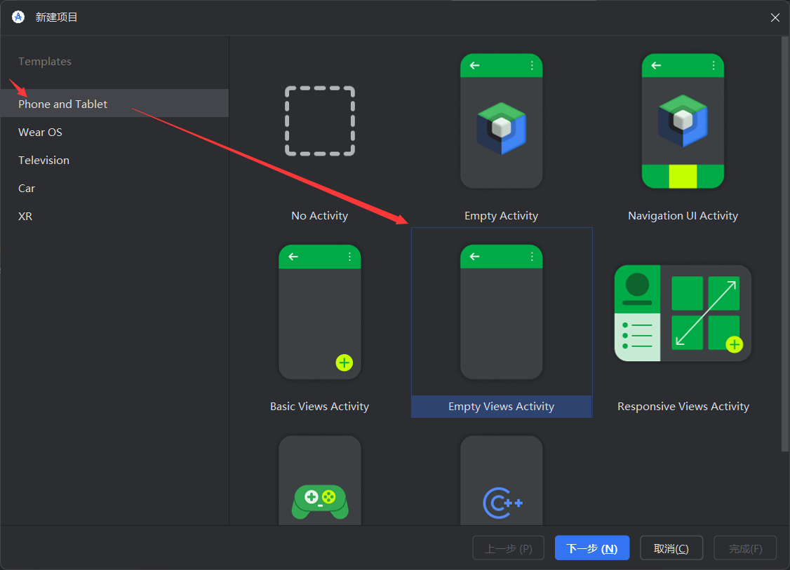Pick the Navigation UI Activity template thumbnail
Viewport: 790px width, 570px height.
[683, 121]
